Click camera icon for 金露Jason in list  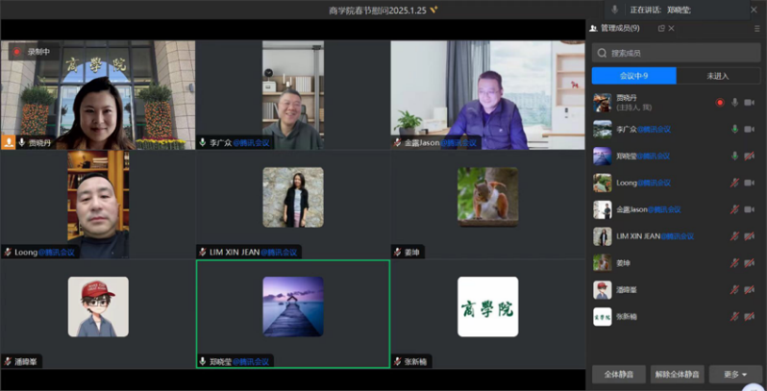click(x=750, y=209)
